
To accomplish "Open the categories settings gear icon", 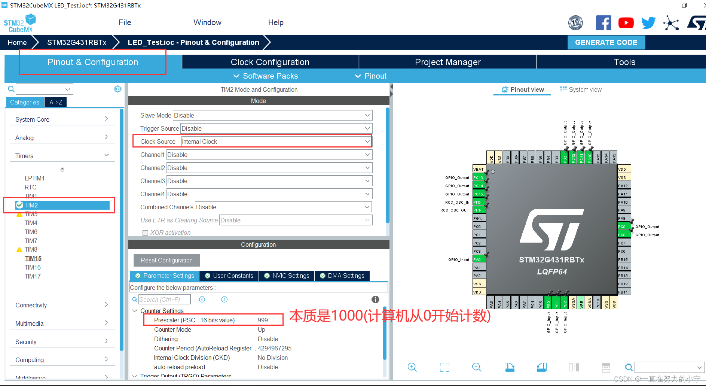I will click(x=118, y=89).
